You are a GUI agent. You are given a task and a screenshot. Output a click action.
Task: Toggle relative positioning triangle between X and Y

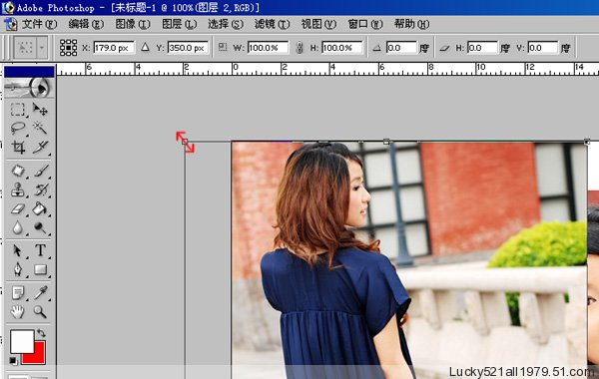pos(145,47)
